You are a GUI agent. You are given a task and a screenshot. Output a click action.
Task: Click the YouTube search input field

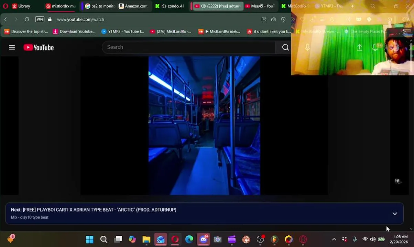pyautogui.click(x=188, y=47)
